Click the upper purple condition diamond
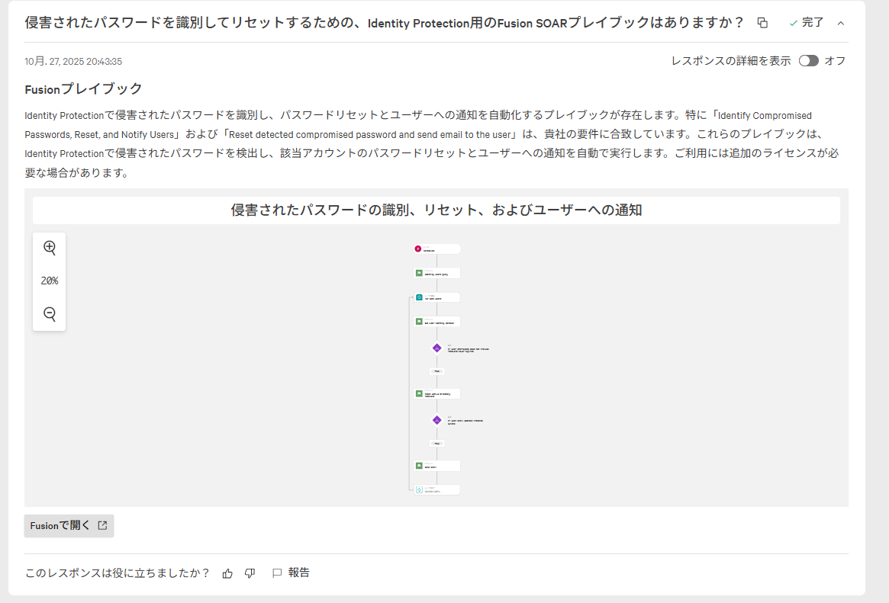This screenshot has width=889, height=603. tap(436, 348)
